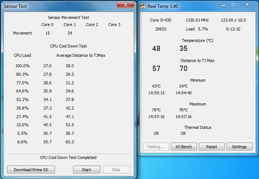Viewport: 259px width, 179px height.
Task: Click the Real Temp 3.40 window title
Action: [163, 6]
